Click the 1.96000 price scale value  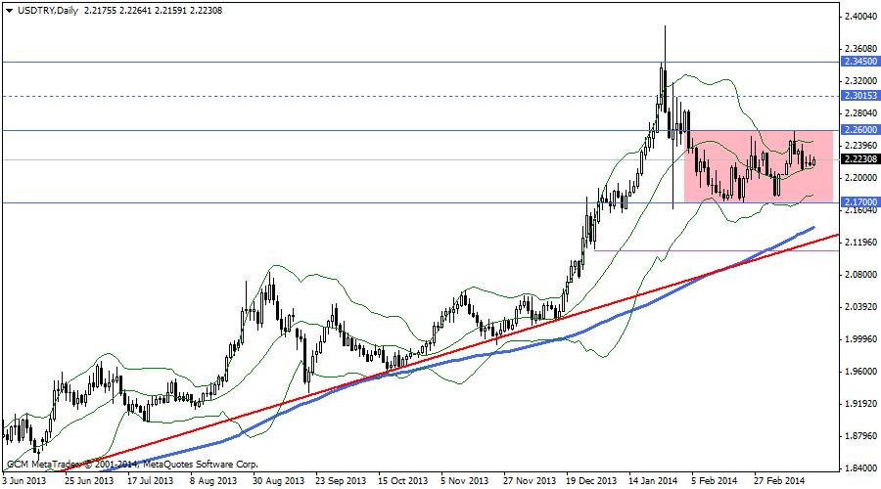tap(860, 372)
